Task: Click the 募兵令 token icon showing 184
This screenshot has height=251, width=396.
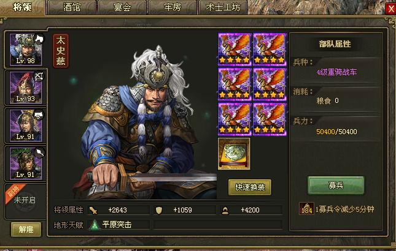Action: tap(306, 209)
